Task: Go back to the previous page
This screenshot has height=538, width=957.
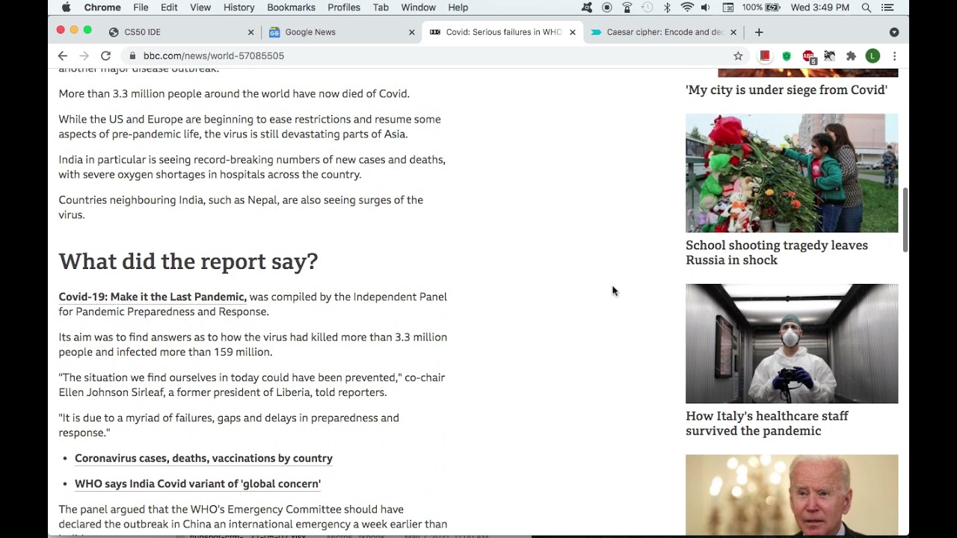Action: coord(63,56)
